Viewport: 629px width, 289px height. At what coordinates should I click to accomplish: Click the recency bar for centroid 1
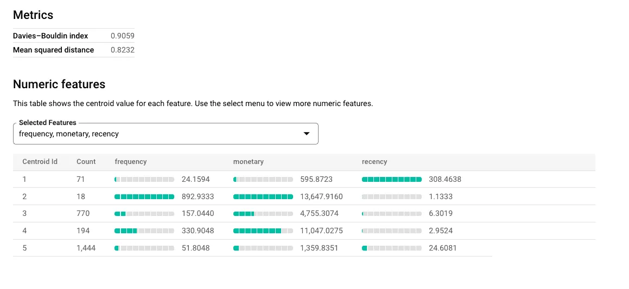[391, 179]
